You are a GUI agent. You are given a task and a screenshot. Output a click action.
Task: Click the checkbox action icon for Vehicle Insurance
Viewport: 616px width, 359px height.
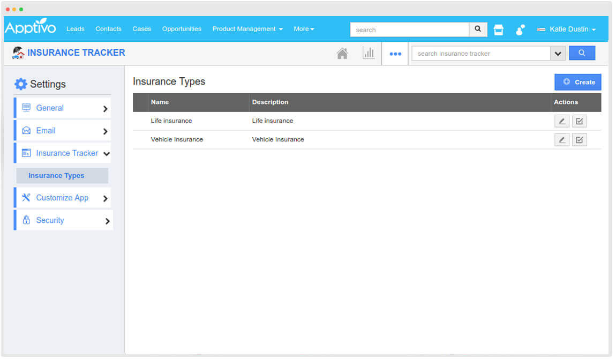580,139
